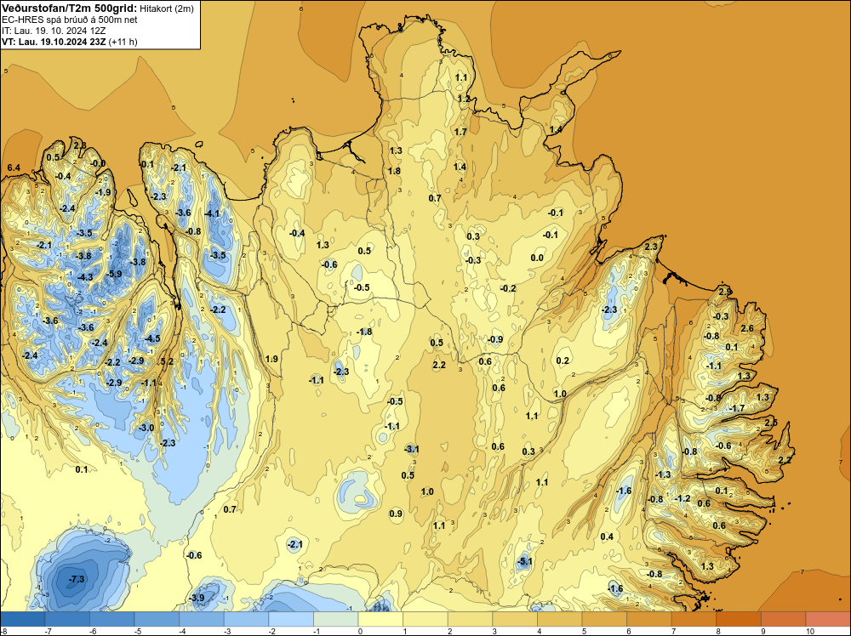Click the -1.8 temperature value
Image resolution: width=851 pixels, height=636 pixels.
click(364, 332)
